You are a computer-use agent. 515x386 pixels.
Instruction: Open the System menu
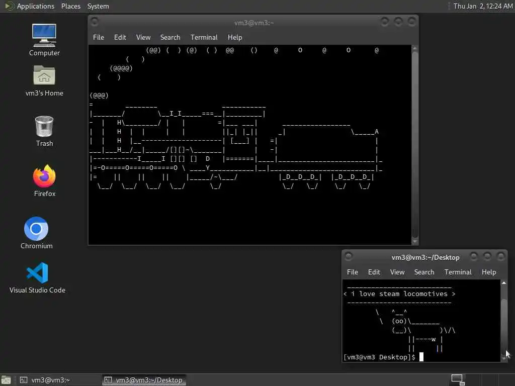98,6
